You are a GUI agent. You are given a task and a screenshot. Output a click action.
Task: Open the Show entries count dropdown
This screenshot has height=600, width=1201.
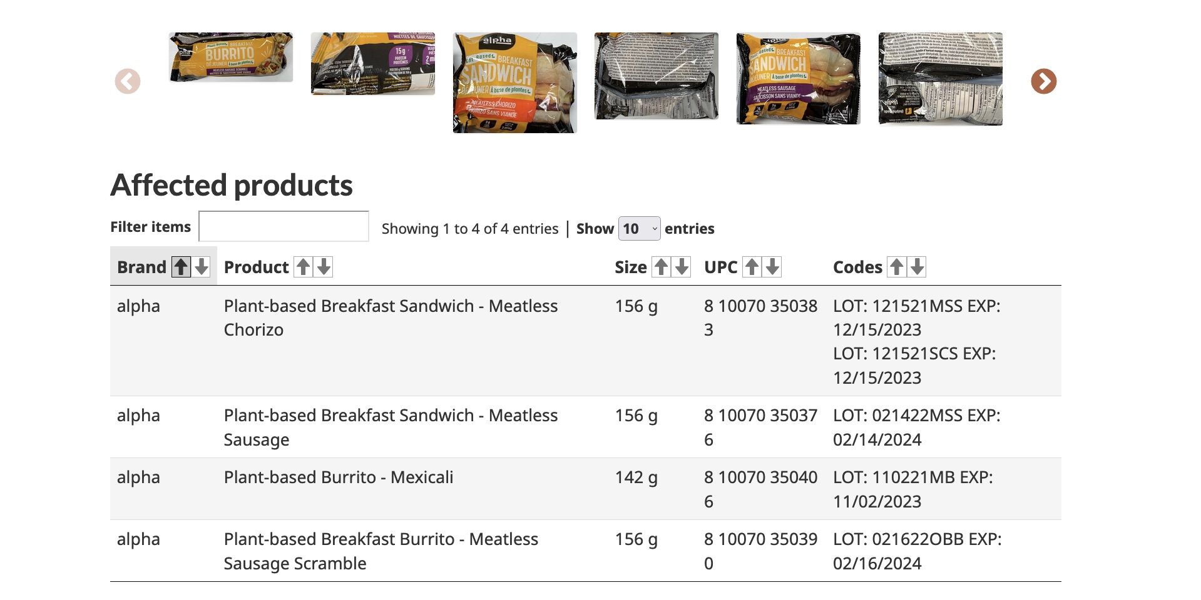(639, 229)
